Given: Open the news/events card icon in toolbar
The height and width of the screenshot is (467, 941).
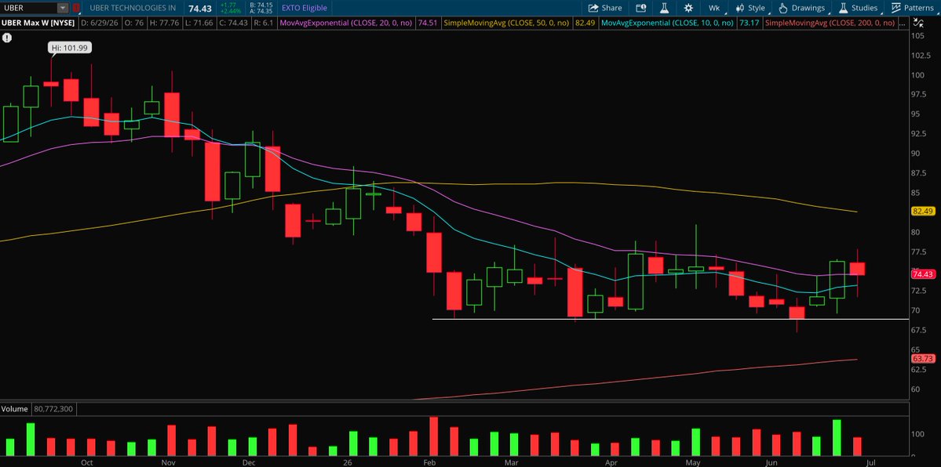Looking at the screenshot, I should click(641, 8).
